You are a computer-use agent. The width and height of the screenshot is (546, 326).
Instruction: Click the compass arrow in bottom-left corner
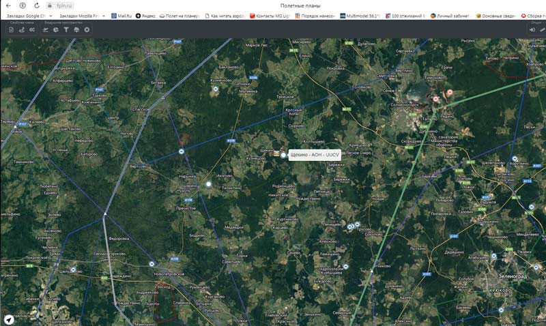(x=8, y=318)
